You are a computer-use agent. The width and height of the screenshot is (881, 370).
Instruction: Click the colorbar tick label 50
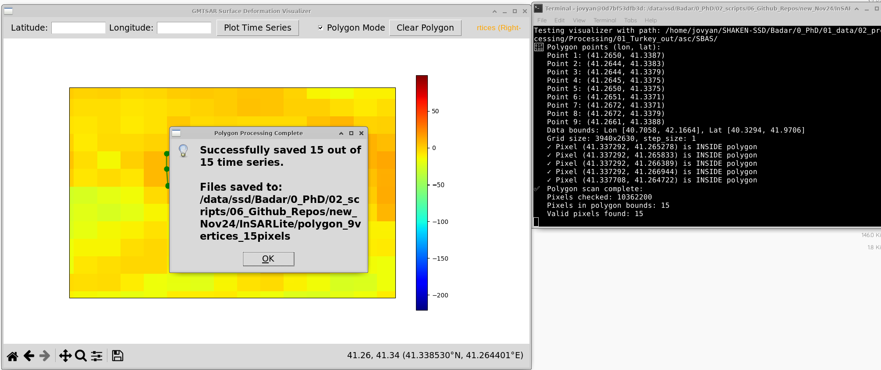point(435,111)
